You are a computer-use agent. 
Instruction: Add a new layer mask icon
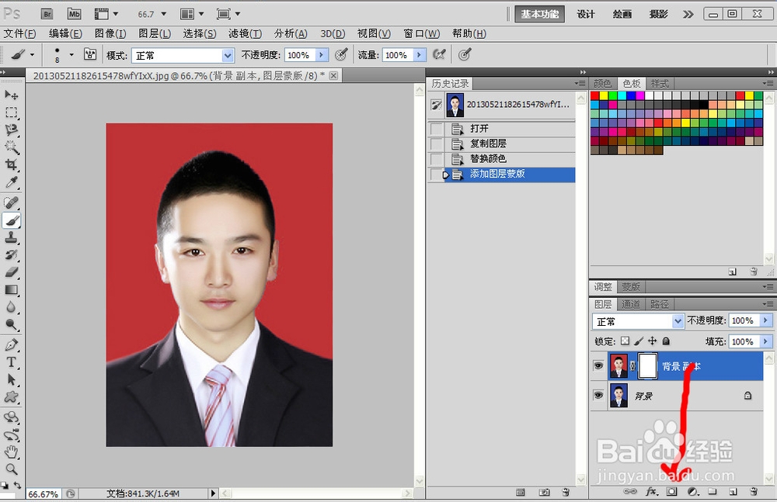point(671,490)
